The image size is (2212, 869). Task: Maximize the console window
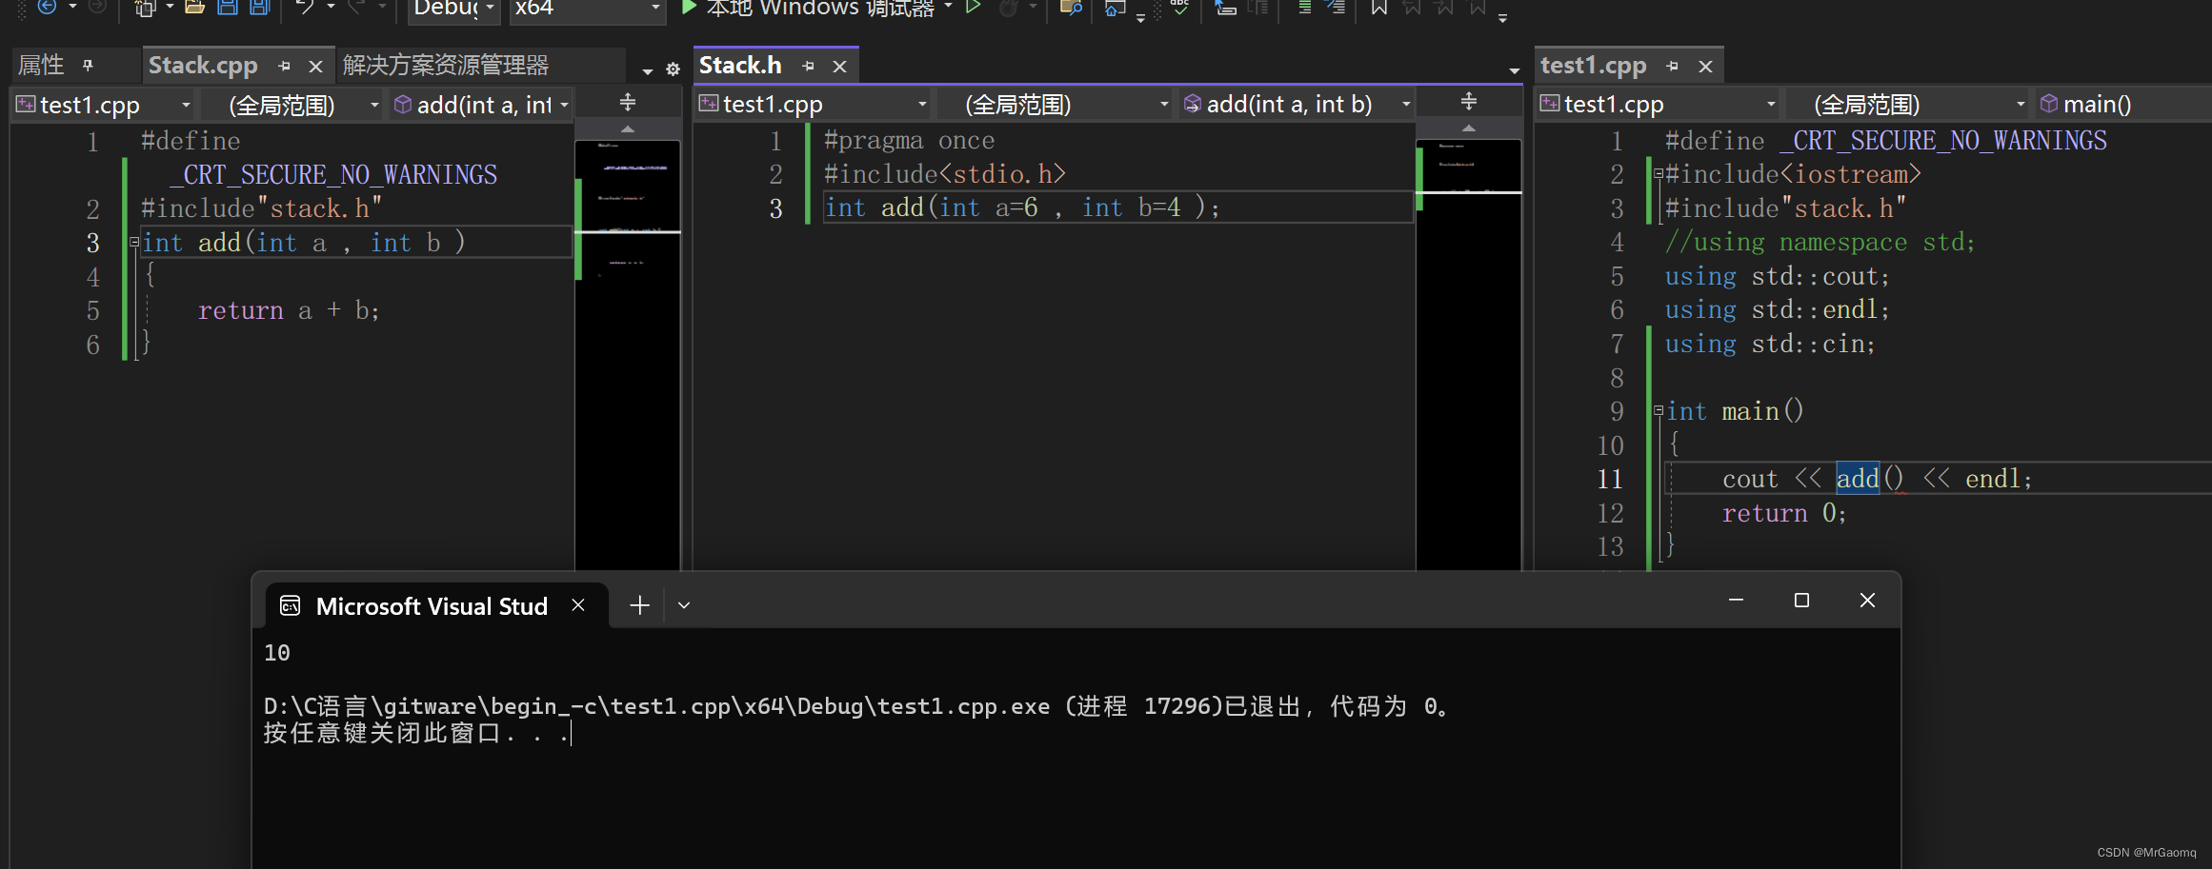click(x=1801, y=600)
